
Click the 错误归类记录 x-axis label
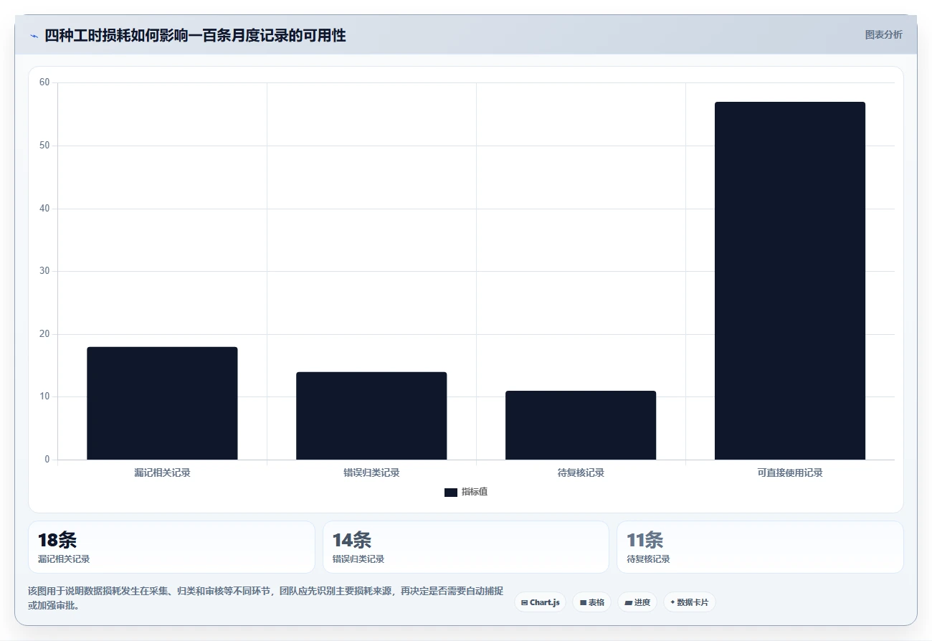click(371, 473)
